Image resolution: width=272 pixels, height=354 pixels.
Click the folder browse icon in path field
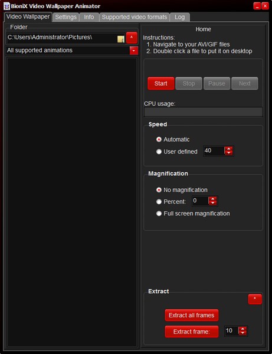[121, 39]
